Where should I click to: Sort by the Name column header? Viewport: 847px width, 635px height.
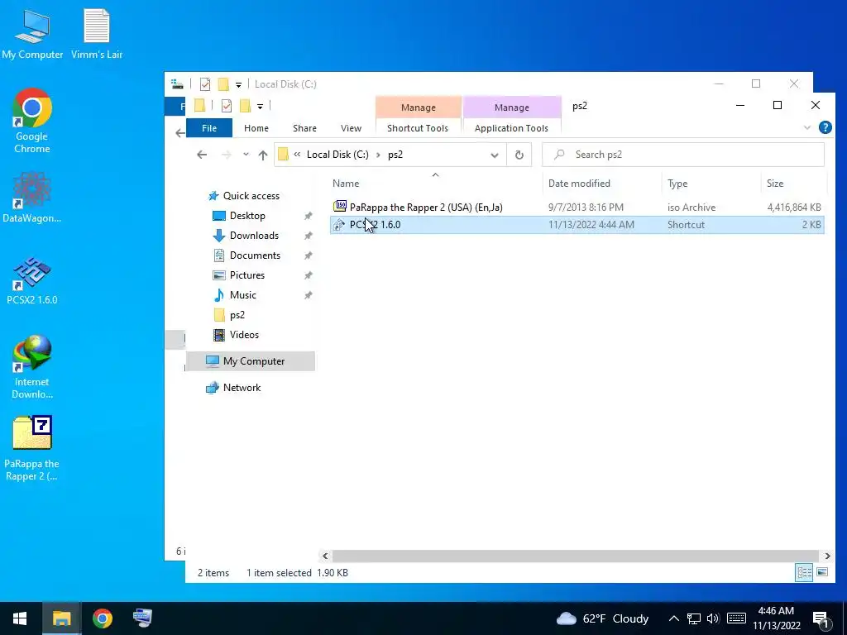[435, 183]
